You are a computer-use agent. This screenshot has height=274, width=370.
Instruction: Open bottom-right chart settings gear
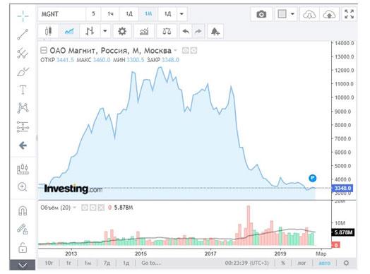pyautogui.click(x=346, y=263)
